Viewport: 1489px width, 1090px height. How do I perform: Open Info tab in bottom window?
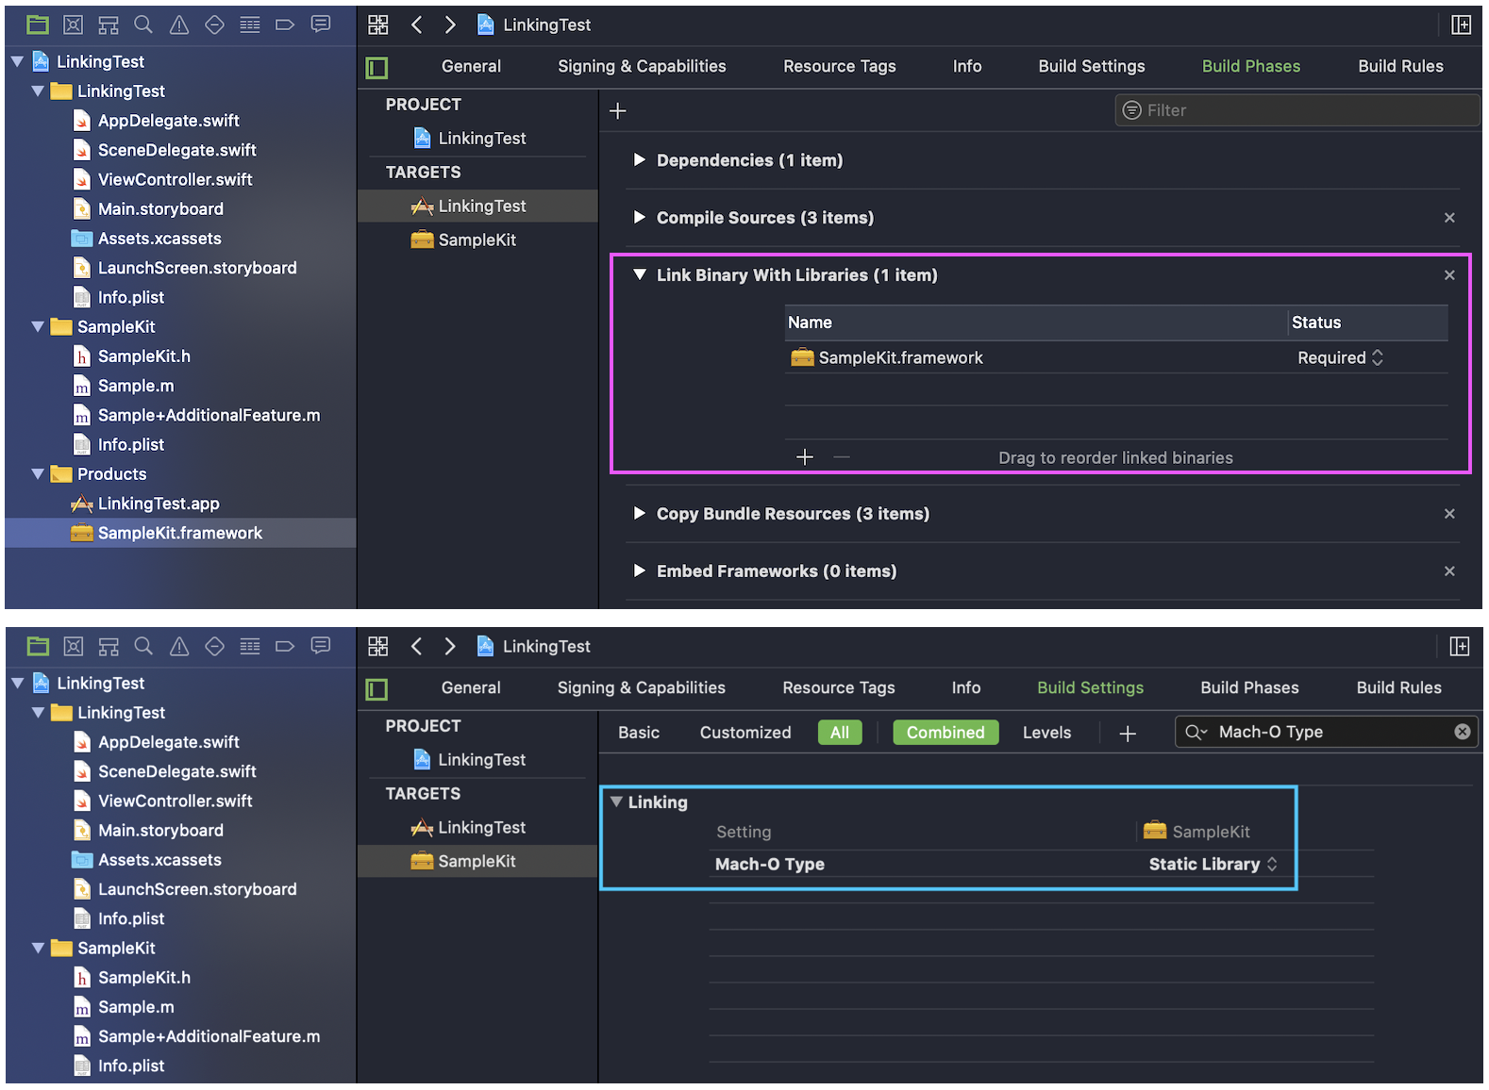(966, 688)
